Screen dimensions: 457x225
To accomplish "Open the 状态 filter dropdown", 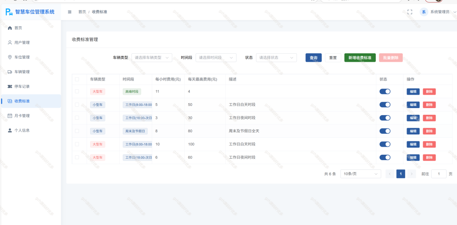I will point(276,57).
